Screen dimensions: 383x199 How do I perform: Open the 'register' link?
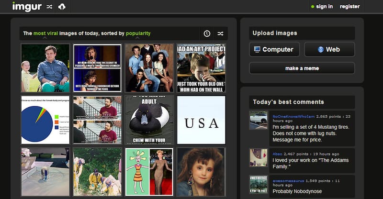[x=349, y=7]
